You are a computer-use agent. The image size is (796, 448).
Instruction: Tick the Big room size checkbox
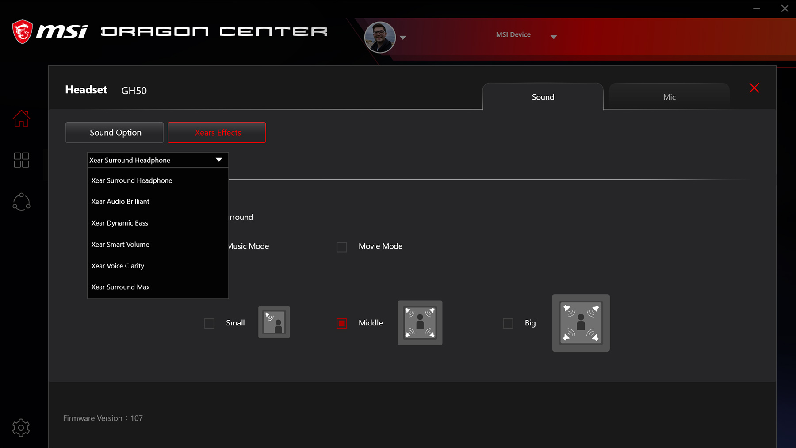[x=508, y=323]
